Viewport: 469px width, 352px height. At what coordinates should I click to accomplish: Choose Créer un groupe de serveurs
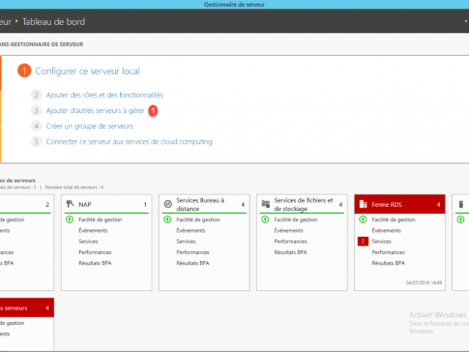tap(89, 126)
